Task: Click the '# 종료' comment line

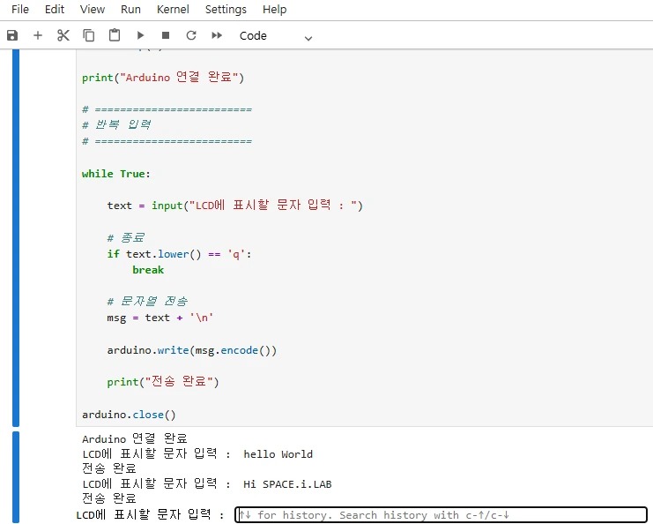Action: click(x=125, y=237)
